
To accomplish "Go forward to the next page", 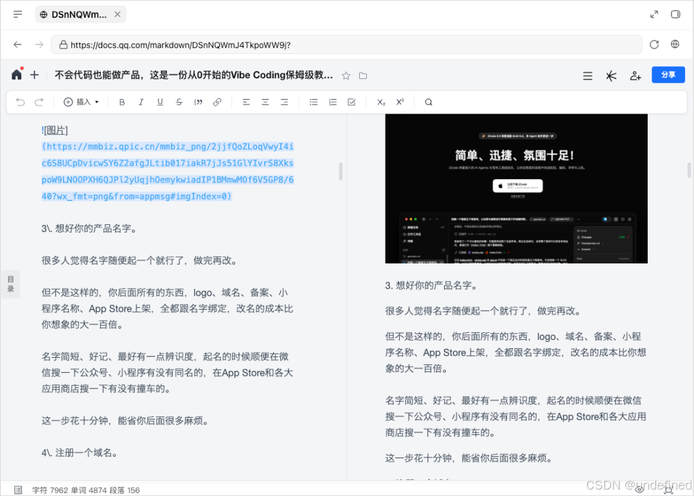I will click(x=39, y=45).
